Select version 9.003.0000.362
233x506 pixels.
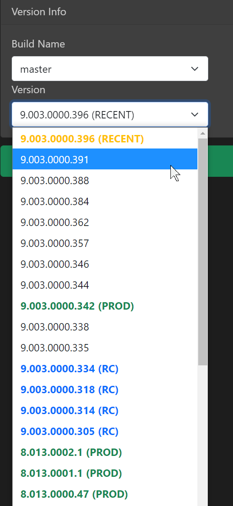pyautogui.click(x=105, y=223)
